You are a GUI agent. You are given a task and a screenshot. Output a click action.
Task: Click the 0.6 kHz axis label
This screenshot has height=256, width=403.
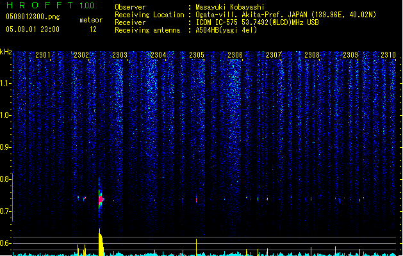[x=6, y=243]
